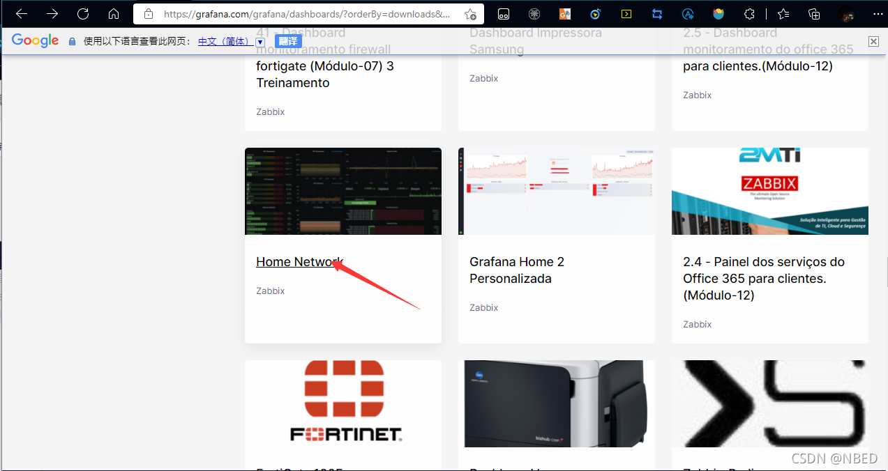This screenshot has width=888, height=471.
Task: Open the Tampermonkey extension icon
Action: 504,14
